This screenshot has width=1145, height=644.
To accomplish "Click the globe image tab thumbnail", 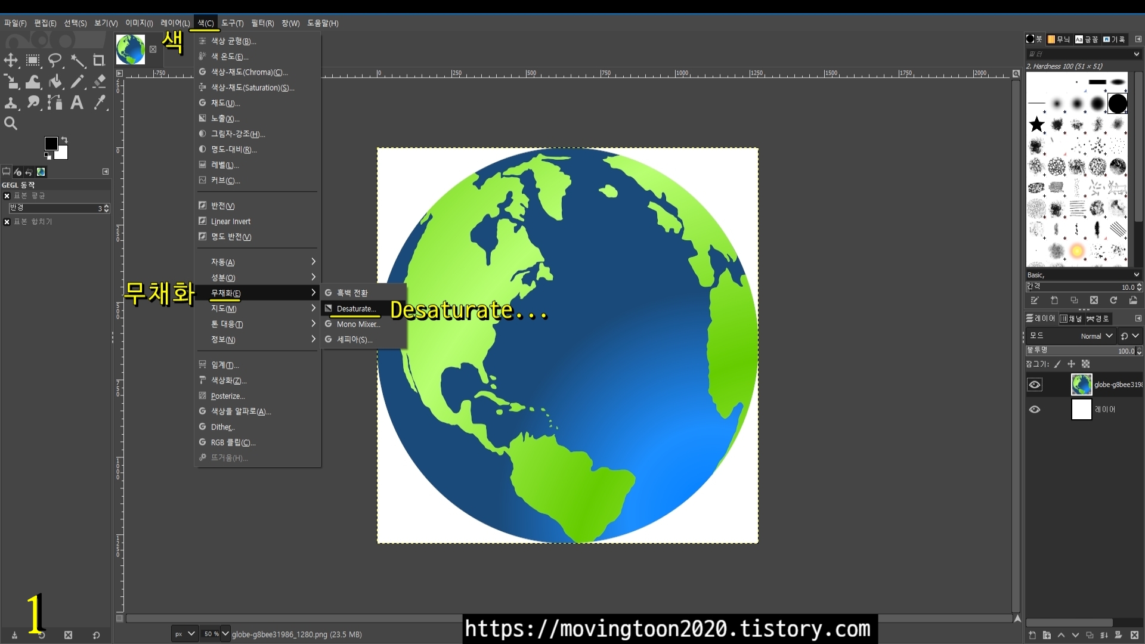I will 131,49.
